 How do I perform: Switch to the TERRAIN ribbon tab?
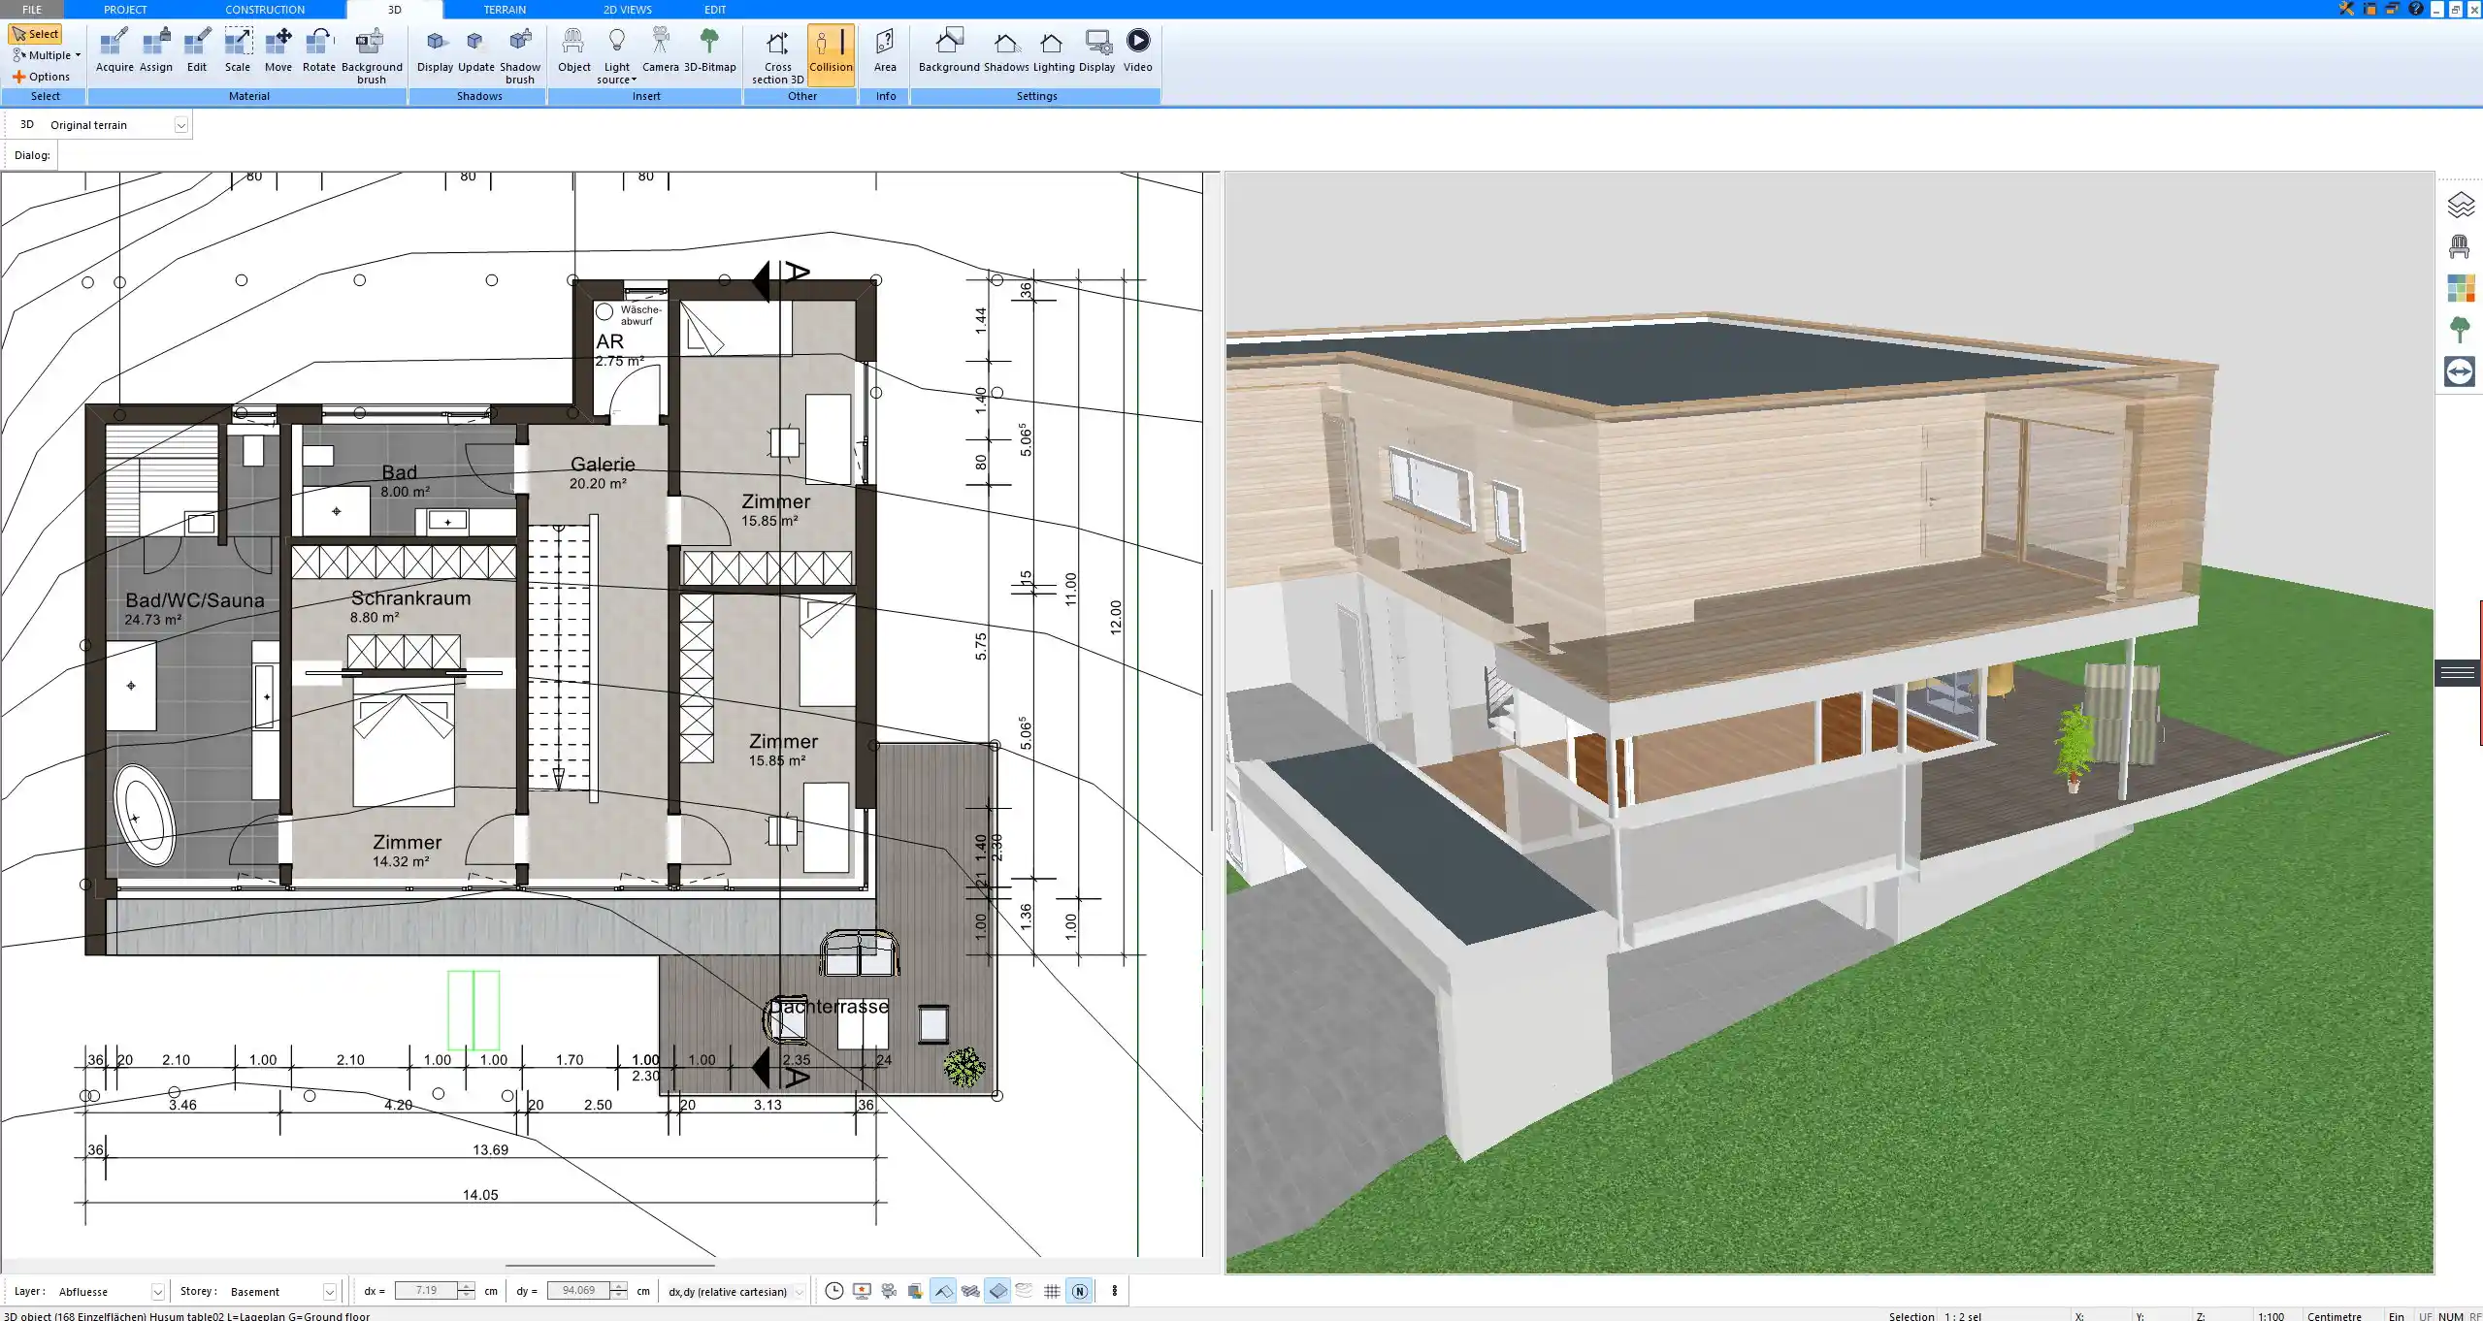[x=504, y=9]
